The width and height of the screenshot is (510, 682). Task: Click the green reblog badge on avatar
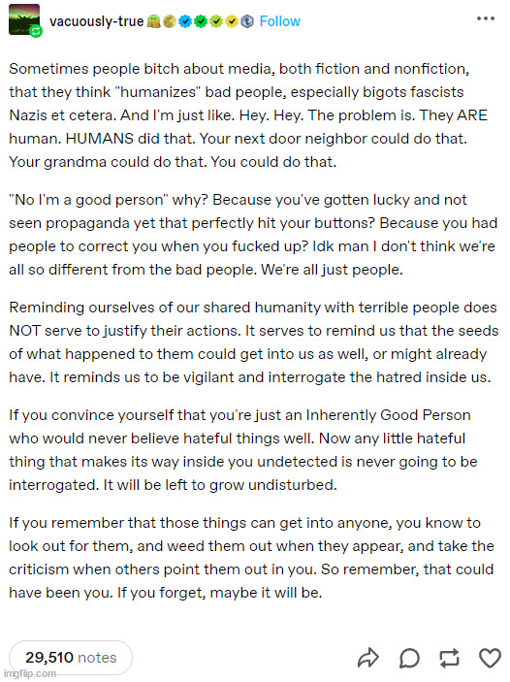click(37, 31)
